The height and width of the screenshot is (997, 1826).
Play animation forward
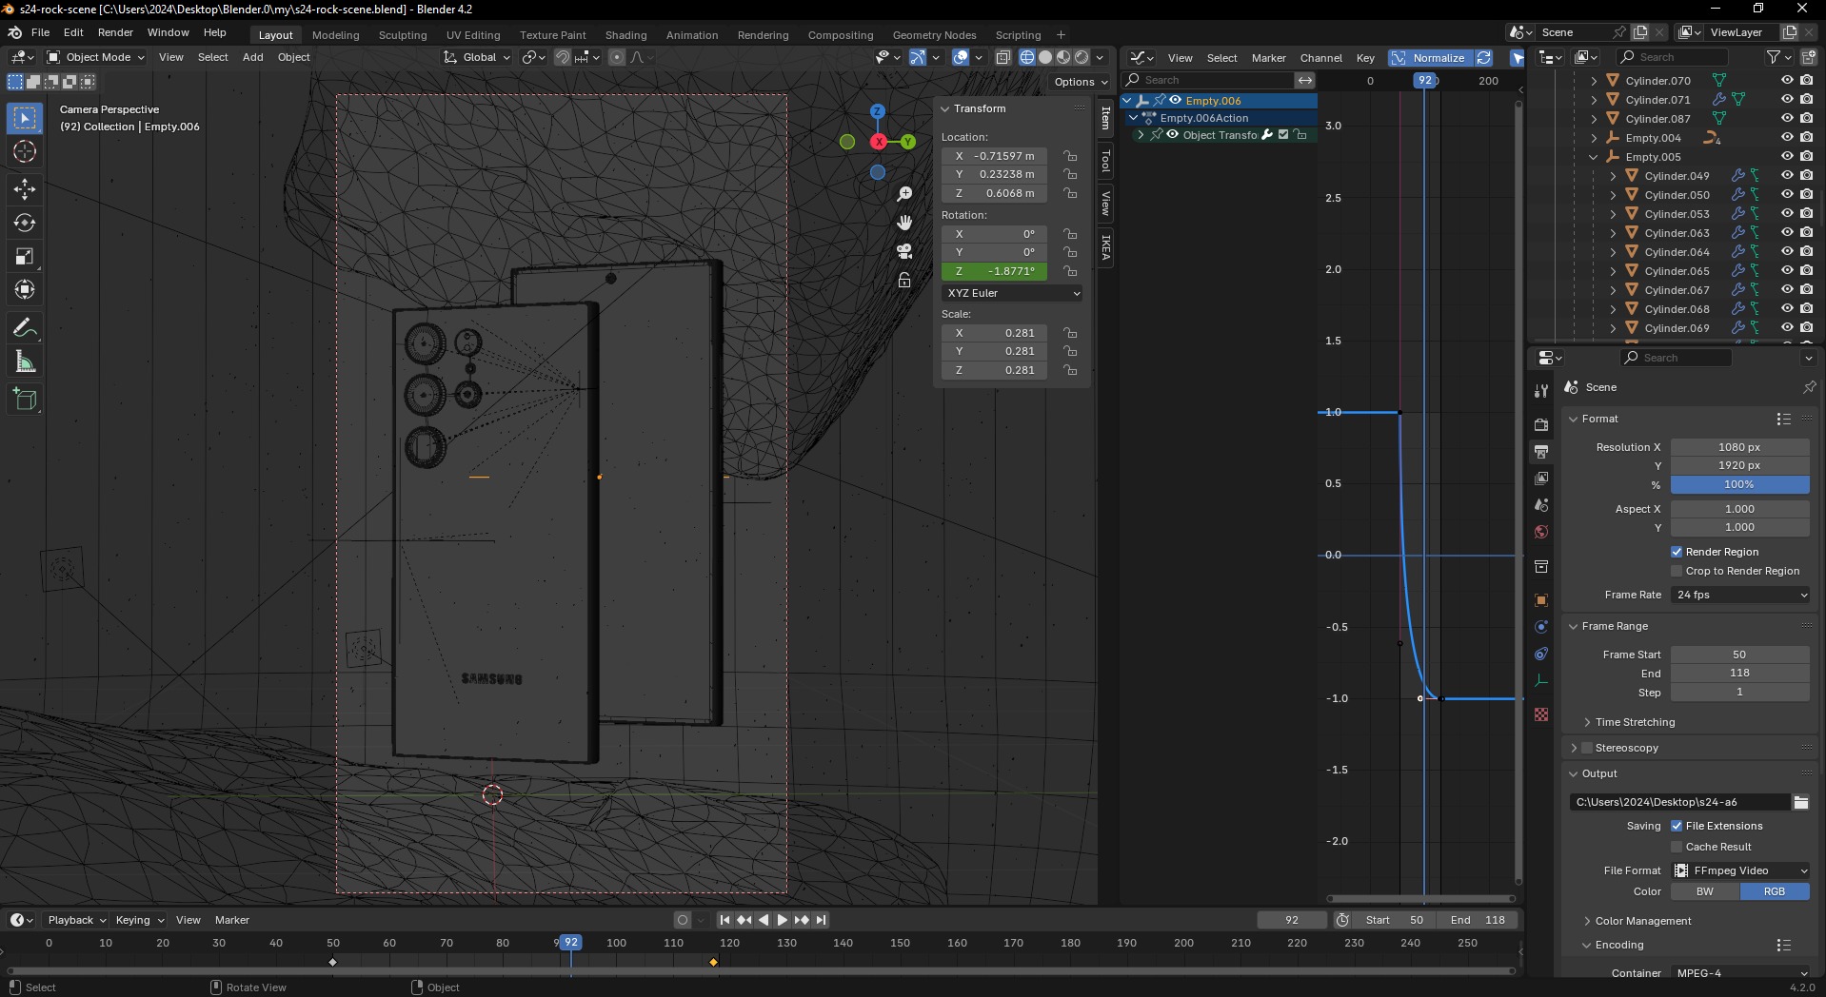click(x=783, y=920)
